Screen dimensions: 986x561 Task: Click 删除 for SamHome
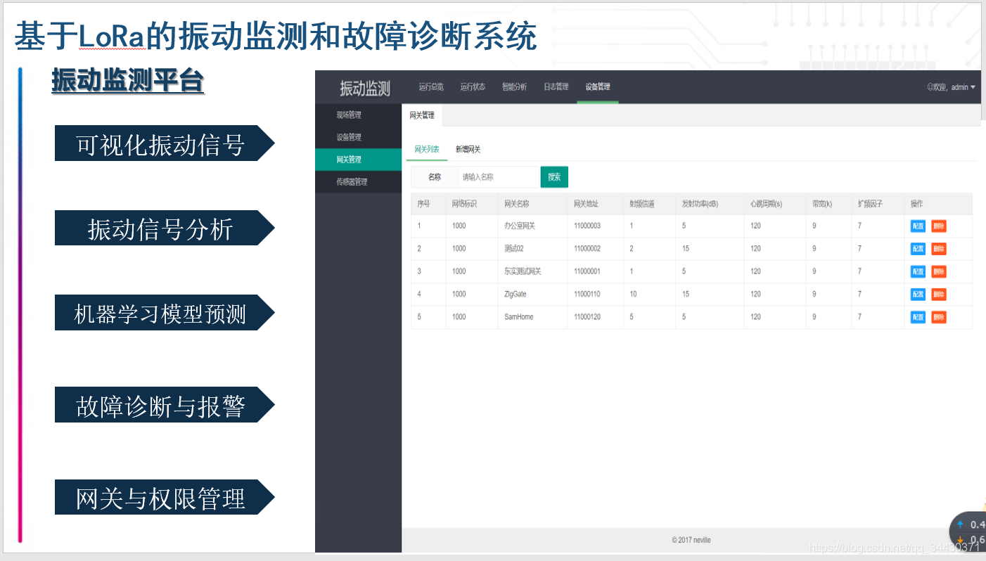click(x=939, y=317)
